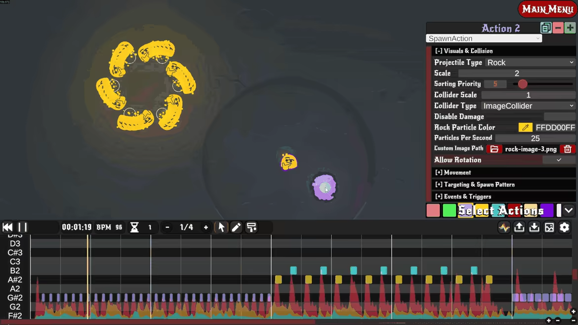578x325 pixels.
Task: Click the 00:01:19 time display
Action: point(77,227)
